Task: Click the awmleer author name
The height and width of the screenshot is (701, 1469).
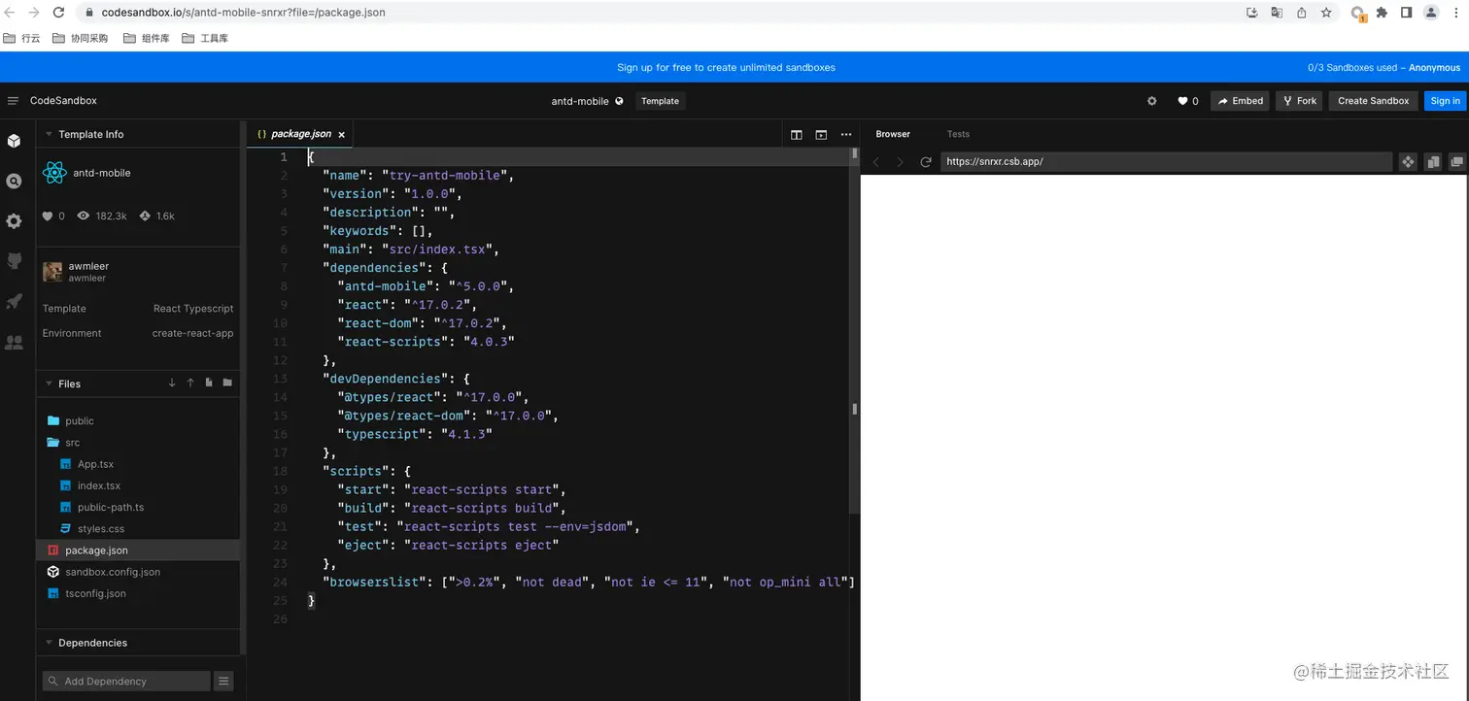Action: pos(88,266)
